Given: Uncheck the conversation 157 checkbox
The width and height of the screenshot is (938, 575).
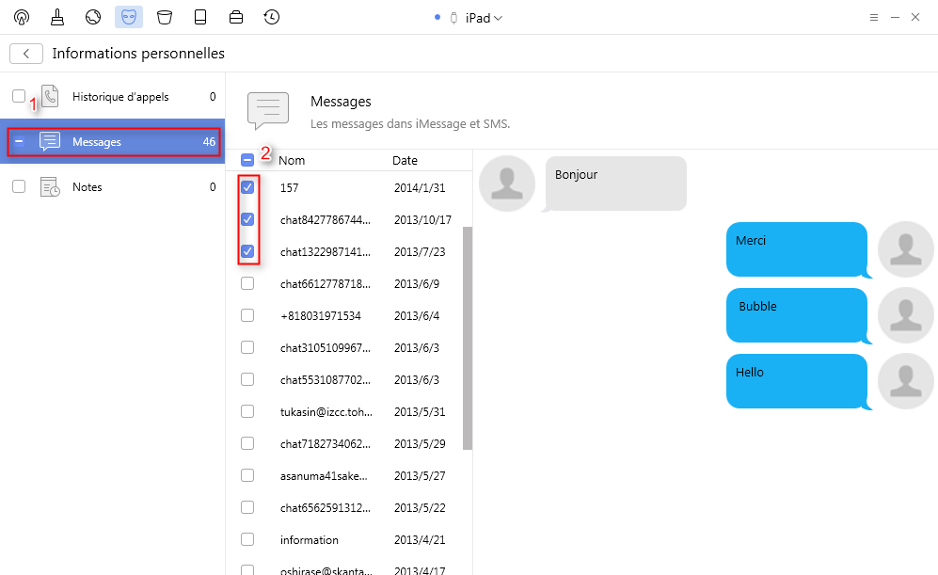Looking at the screenshot, I should [247, 187].
